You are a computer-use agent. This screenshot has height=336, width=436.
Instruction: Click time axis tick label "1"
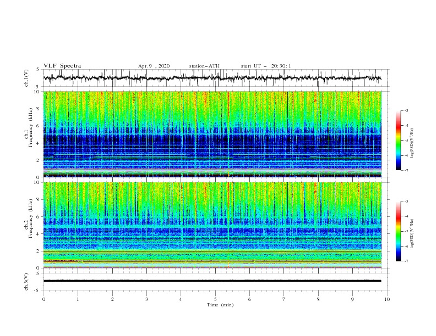tap(78, 299)
